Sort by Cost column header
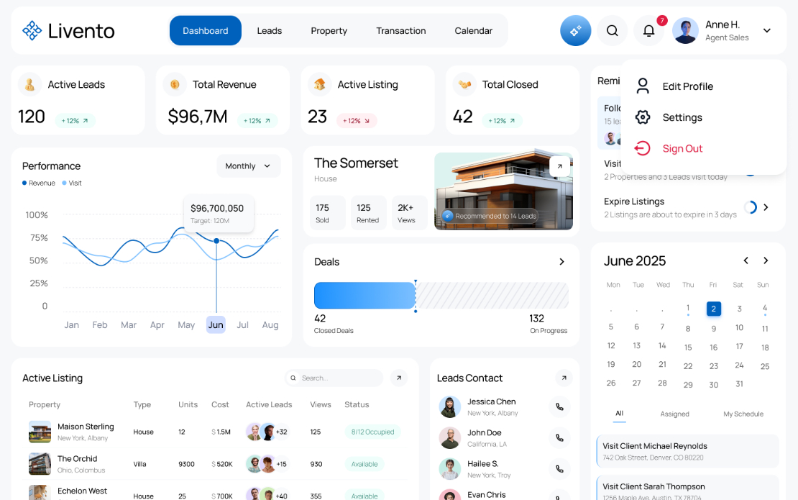The height and width of the screenshot is (500, 798). click(x=220, y=404)
